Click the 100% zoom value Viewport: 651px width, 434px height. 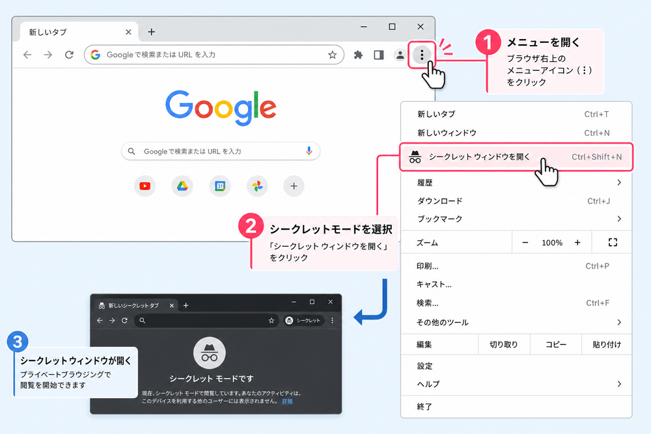tap(552, 243)
